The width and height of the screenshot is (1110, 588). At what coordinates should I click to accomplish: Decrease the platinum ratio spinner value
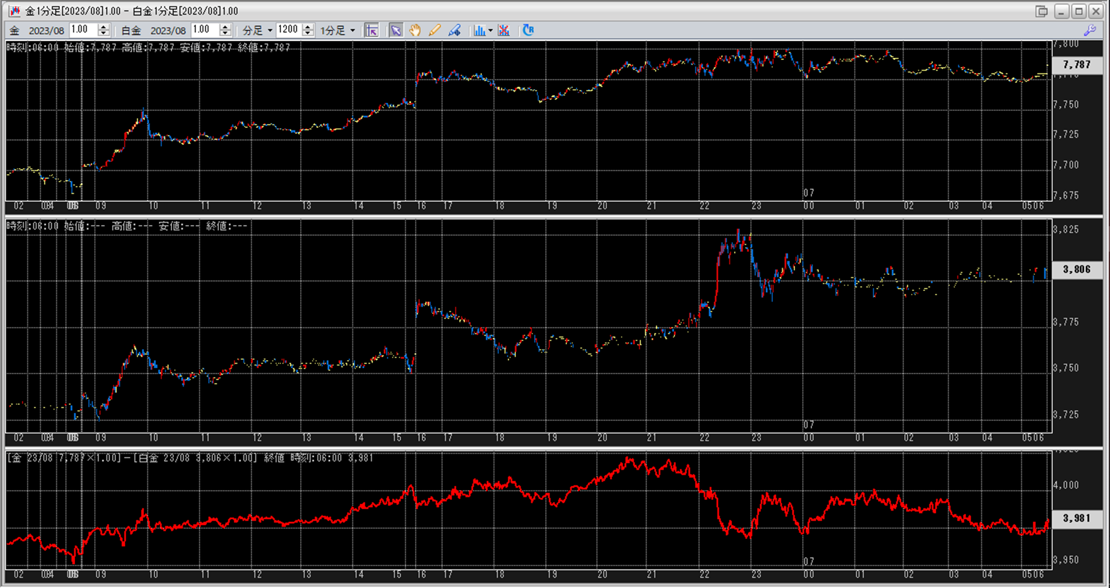pyautogui.click(x=225, y=34)
